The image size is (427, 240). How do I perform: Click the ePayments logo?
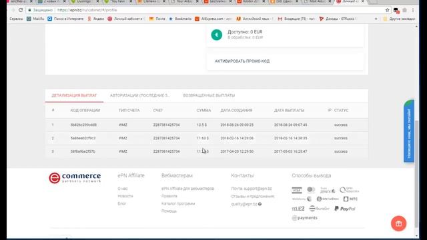[x=304, y=218]
